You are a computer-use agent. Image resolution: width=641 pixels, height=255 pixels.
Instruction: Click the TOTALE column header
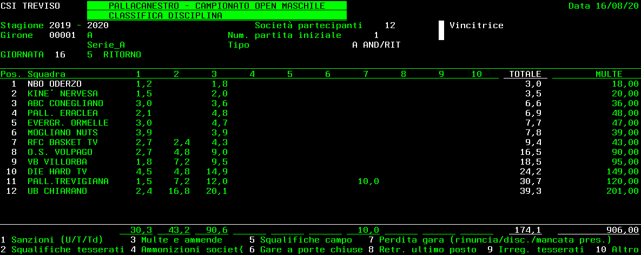point(522,74)
